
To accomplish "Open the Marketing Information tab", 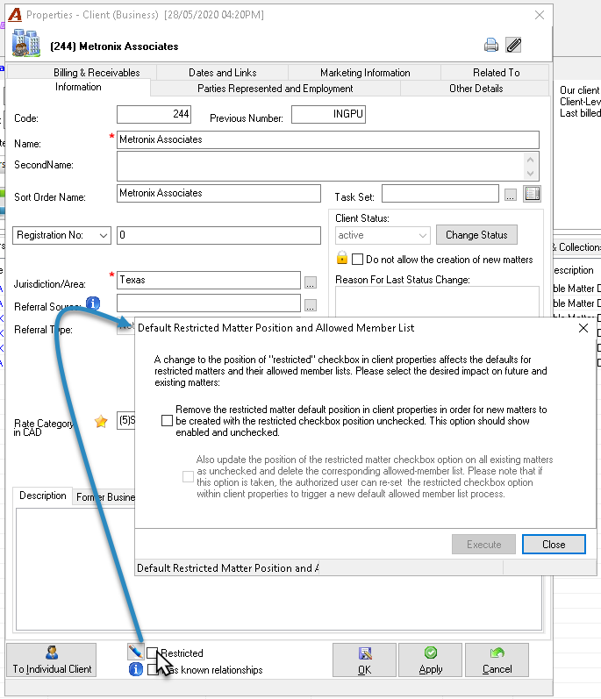I will click(365, 73).
